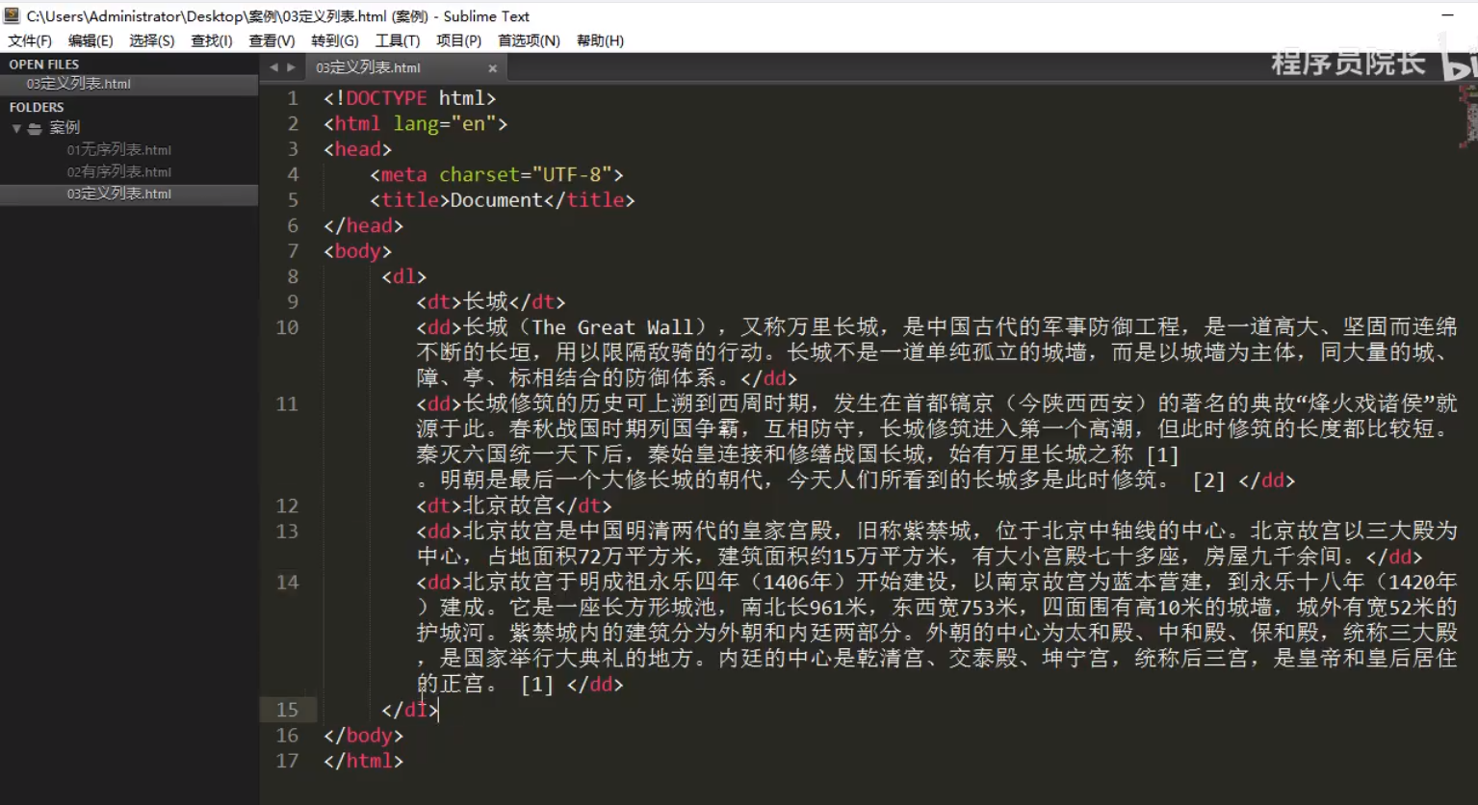
Task: Minimize the Sublime Text window
Action: click(1447, 15)
